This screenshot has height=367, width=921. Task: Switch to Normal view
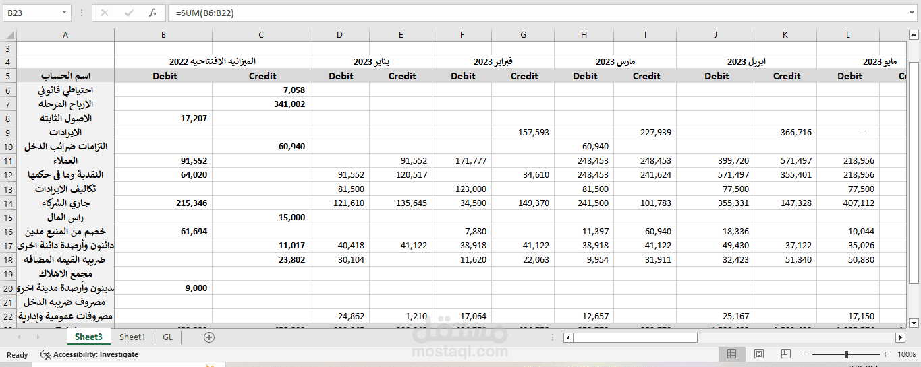point(731,354)
